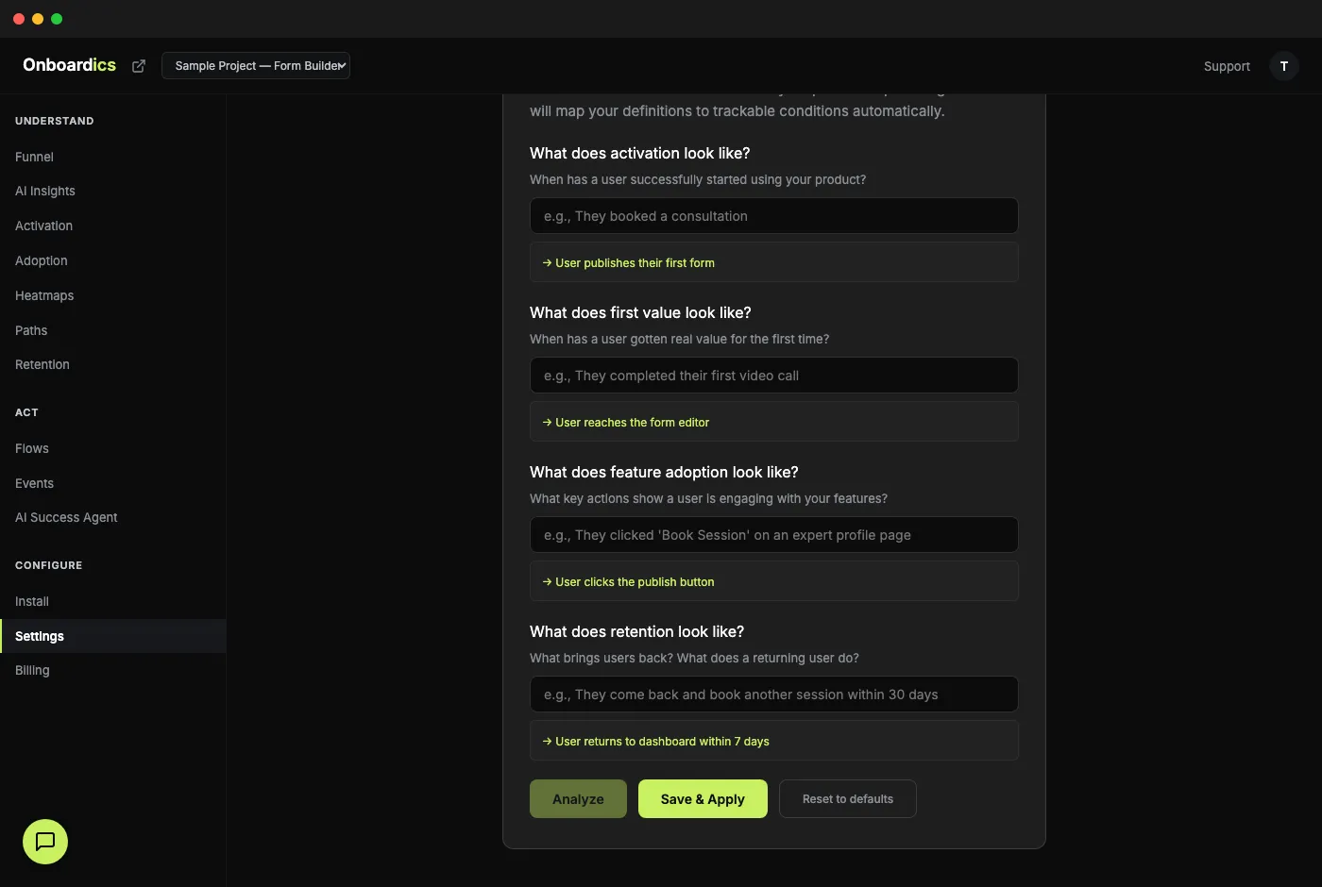Image resolution: width=1322 pixels, height=887 pixels.
Task: Click Reset to defaults
Action: click(847, 799)
